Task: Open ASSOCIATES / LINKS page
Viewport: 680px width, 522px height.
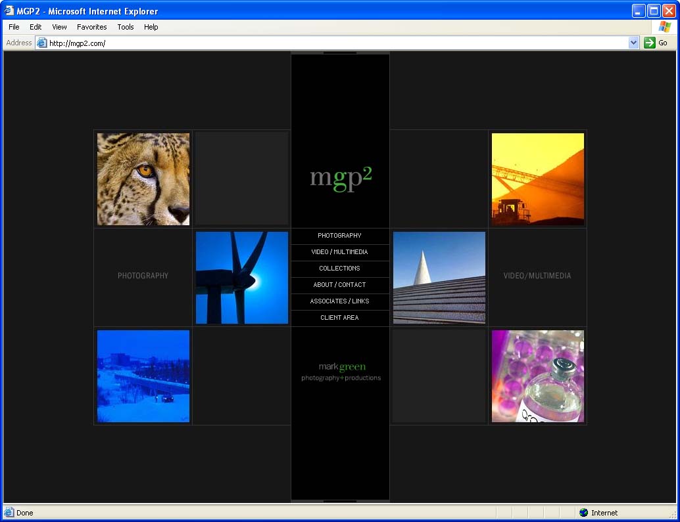Action: pos(340,301)
